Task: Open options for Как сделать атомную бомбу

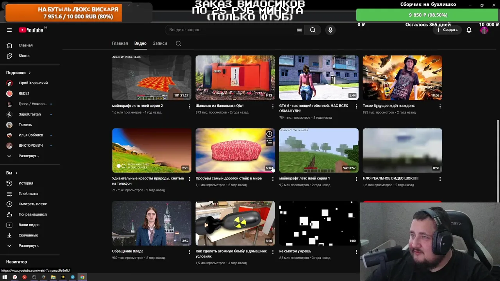Action: pyautogui.click(x=273, y=252)
